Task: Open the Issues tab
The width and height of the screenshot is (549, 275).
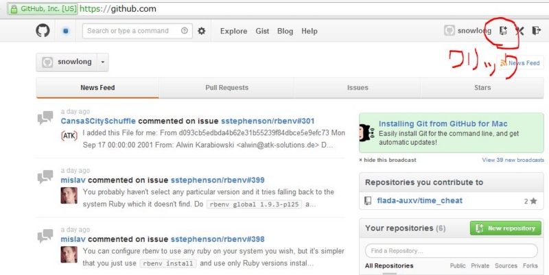Action: click(358, 88)
